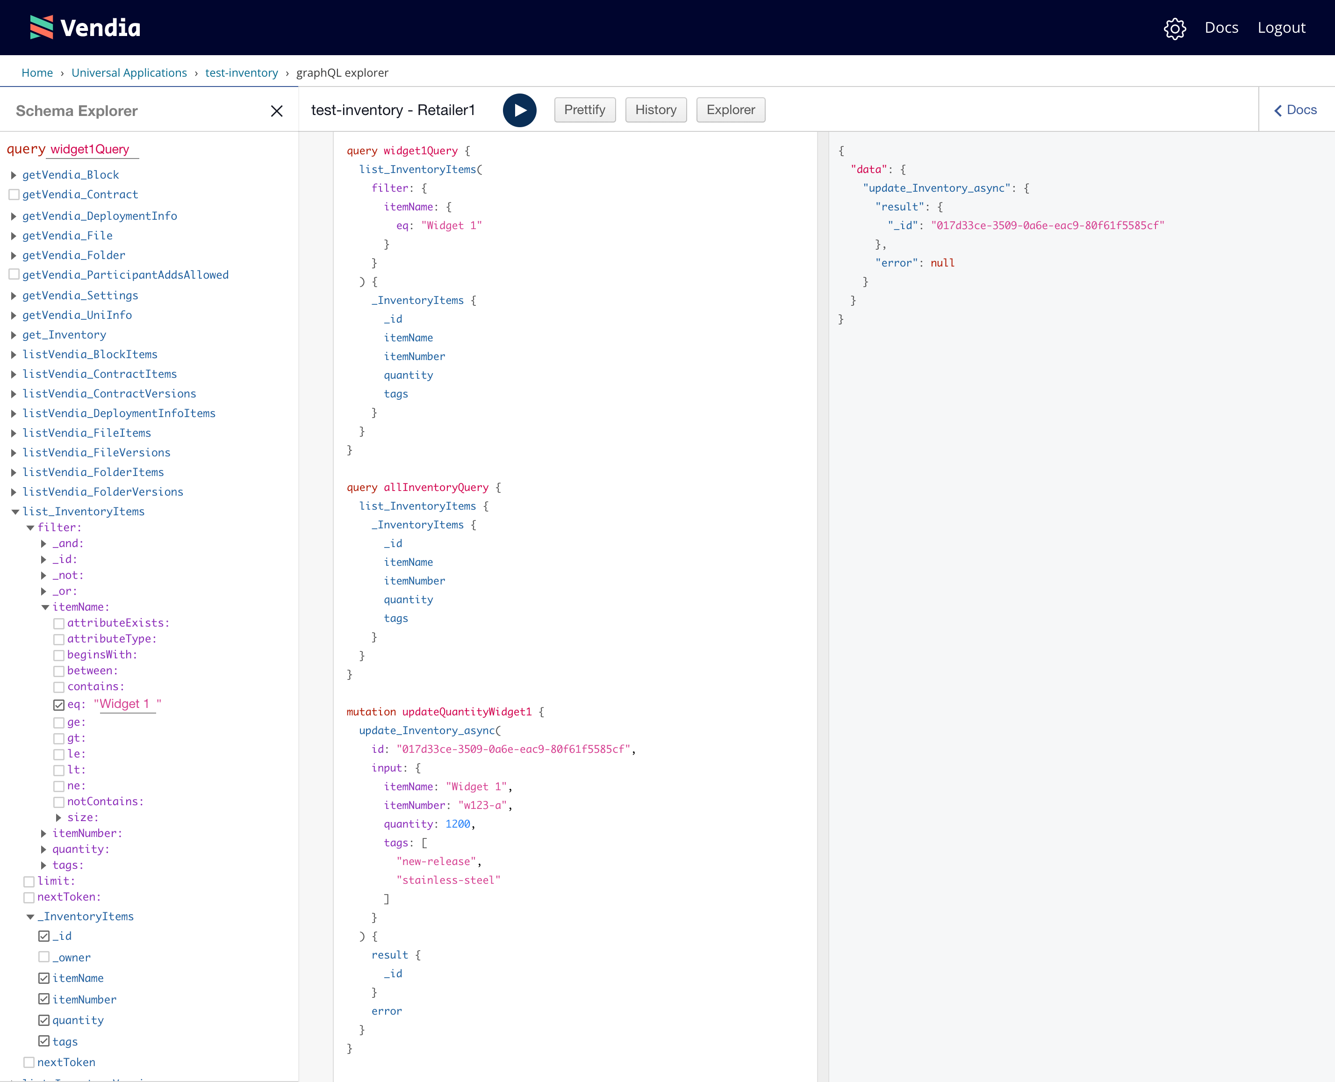
Task: Expand getVendia_Settings node
Action: [13, 296]
